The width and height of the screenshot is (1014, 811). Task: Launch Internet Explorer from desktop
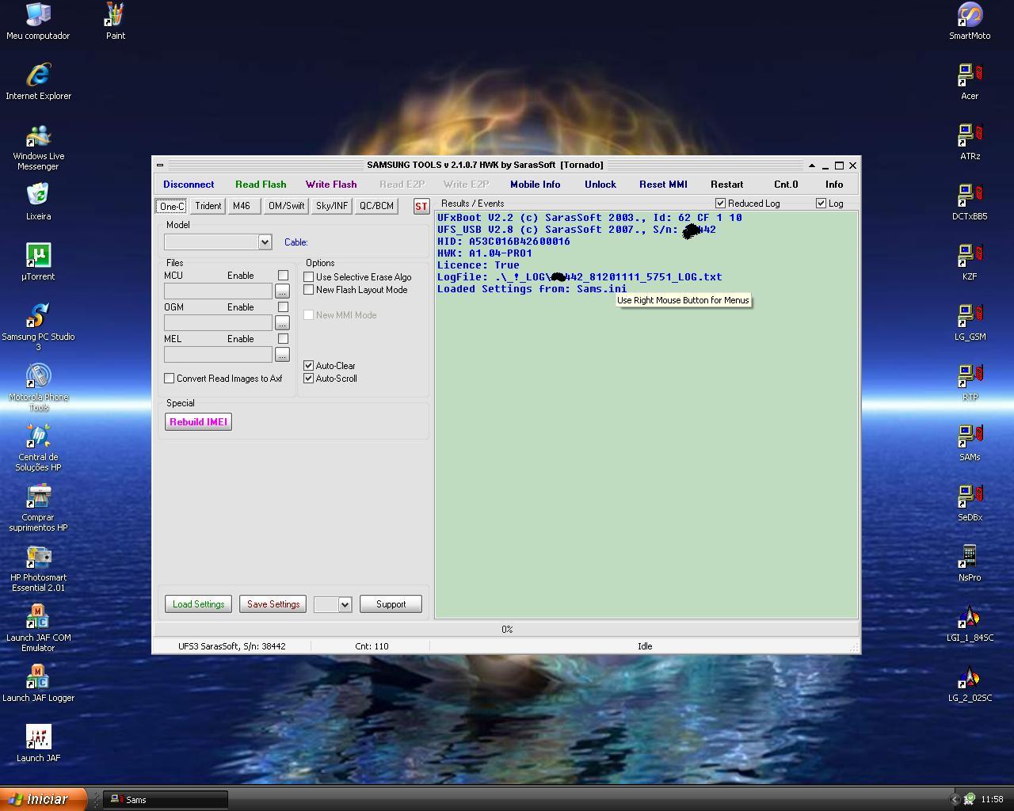tap(38, 82)
